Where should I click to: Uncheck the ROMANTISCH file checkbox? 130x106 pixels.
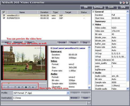(4, 18)
